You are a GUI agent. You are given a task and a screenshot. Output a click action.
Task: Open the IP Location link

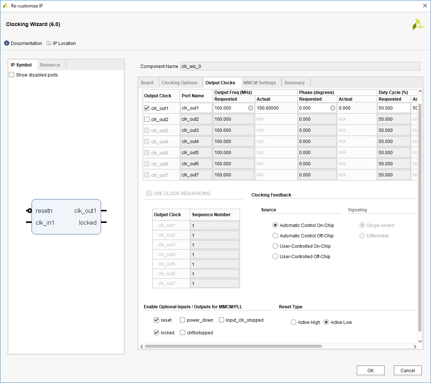(x=64, y=43)
